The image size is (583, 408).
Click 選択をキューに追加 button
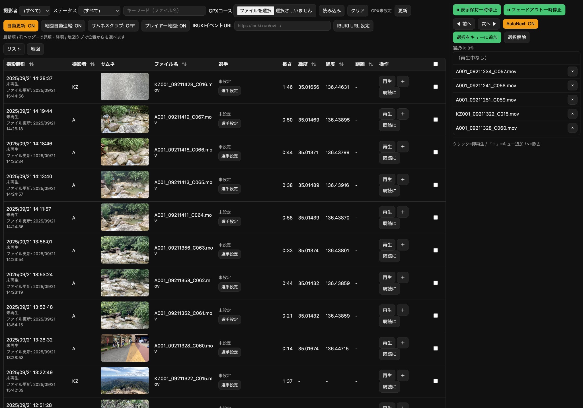[477, 37]
